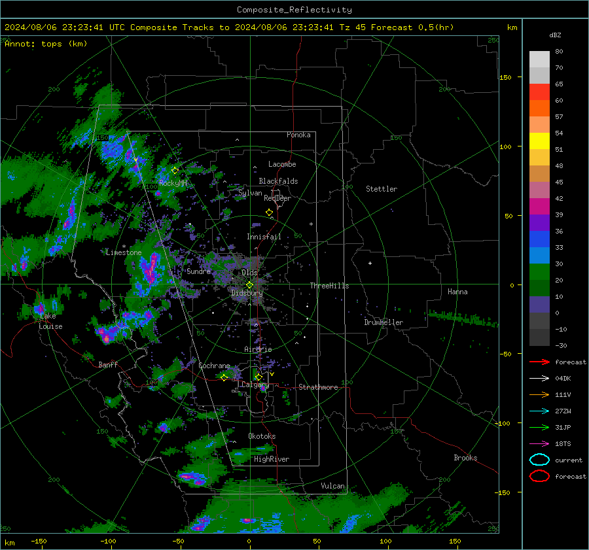Click the white 04DK arrow in legend
The image size is (589, 550).
point(539,379)
